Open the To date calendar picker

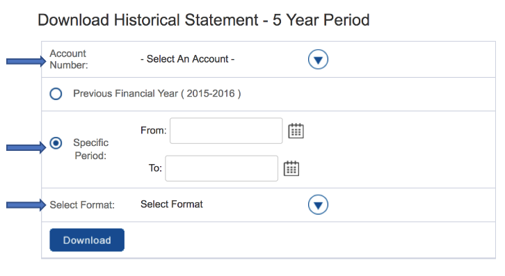point(291,168)
